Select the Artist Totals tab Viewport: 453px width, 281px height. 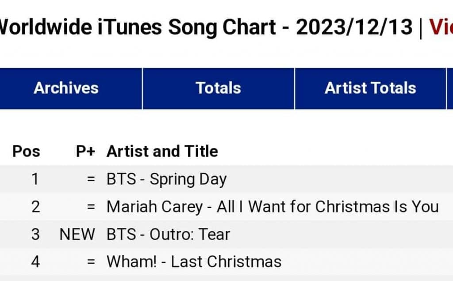click(370, 88)
